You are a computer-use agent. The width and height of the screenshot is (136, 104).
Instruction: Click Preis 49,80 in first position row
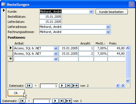tap(116, 48)
